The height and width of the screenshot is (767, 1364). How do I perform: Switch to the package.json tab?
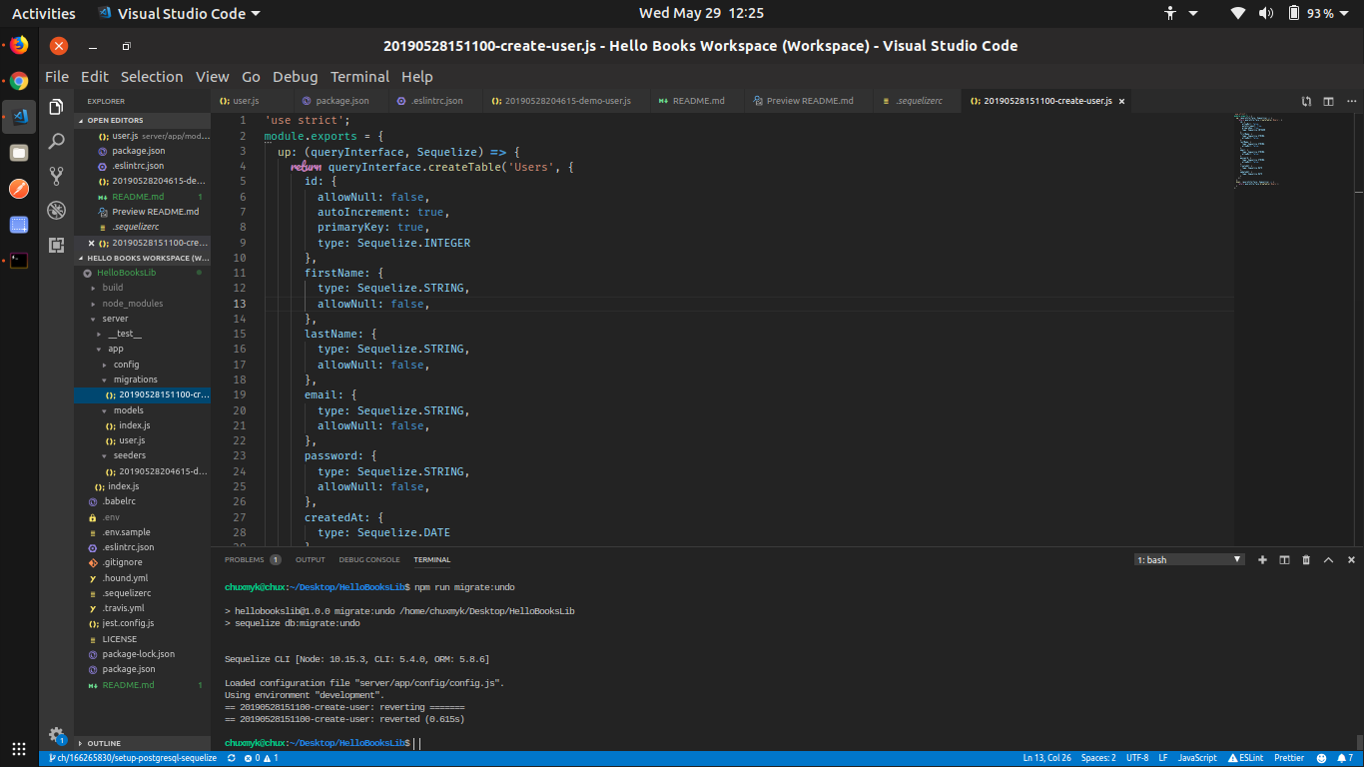[341, 101]
